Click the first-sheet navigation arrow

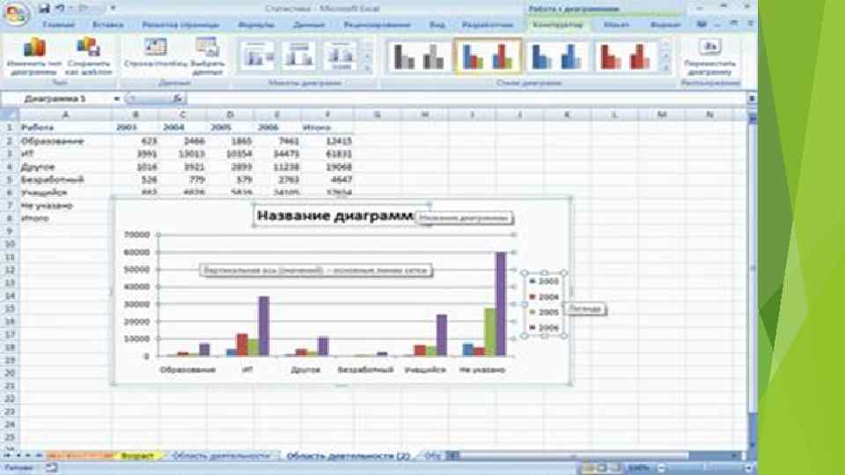point(8,456)
